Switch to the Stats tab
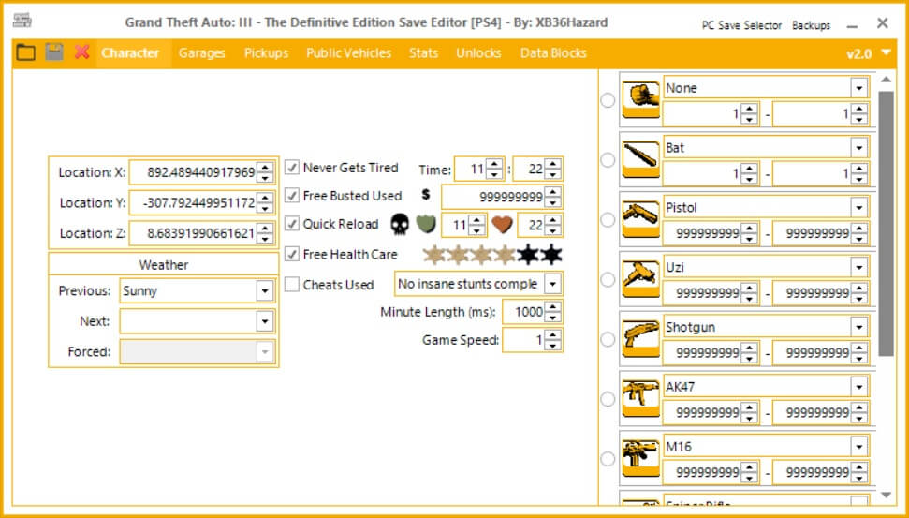909x518 pixels. click(424, 52)
